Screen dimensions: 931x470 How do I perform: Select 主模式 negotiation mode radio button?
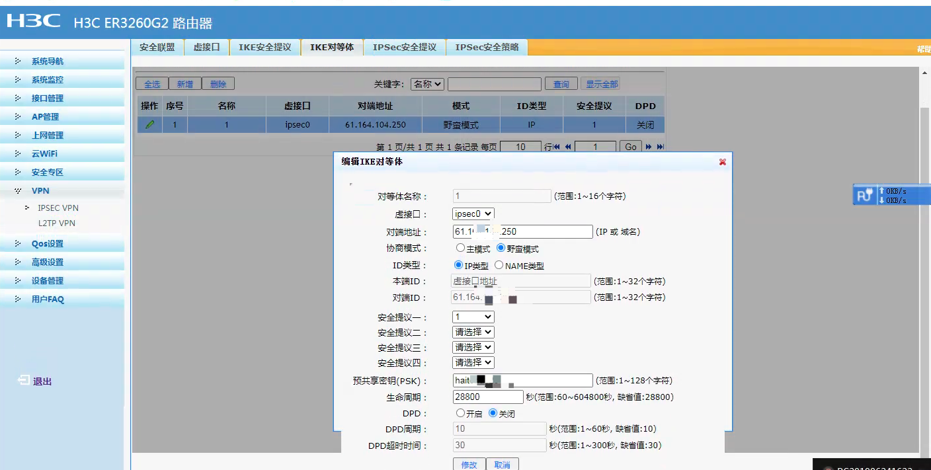461,249
